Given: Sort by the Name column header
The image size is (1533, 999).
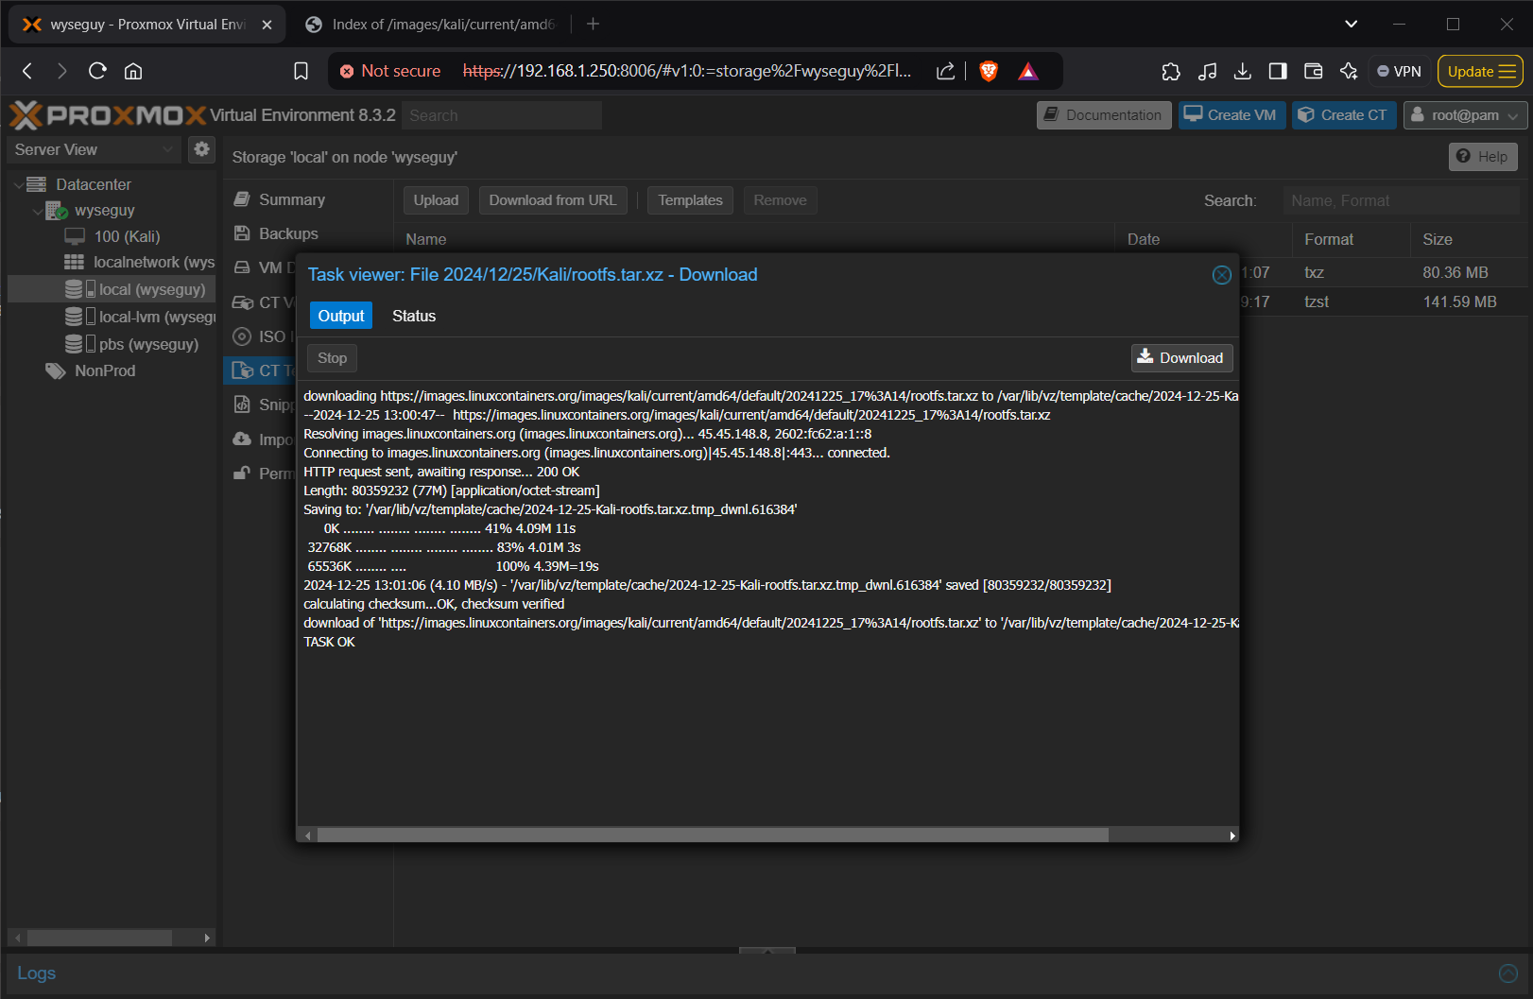Looking at the screenshot, I should tap(754, 239).
